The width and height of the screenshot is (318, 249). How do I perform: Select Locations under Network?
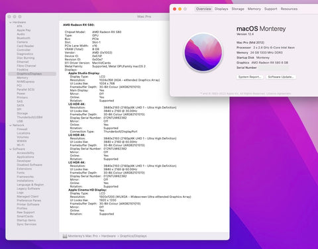click(x=23, y=133)
